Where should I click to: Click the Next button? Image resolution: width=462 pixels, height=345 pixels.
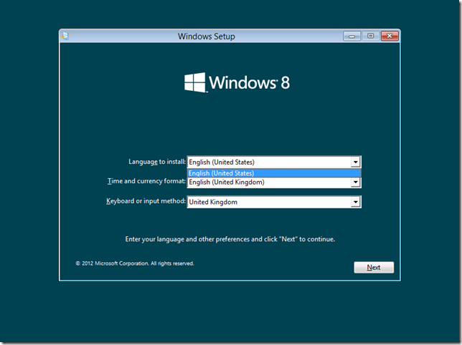pyautogui.click(x=374, y=268)
